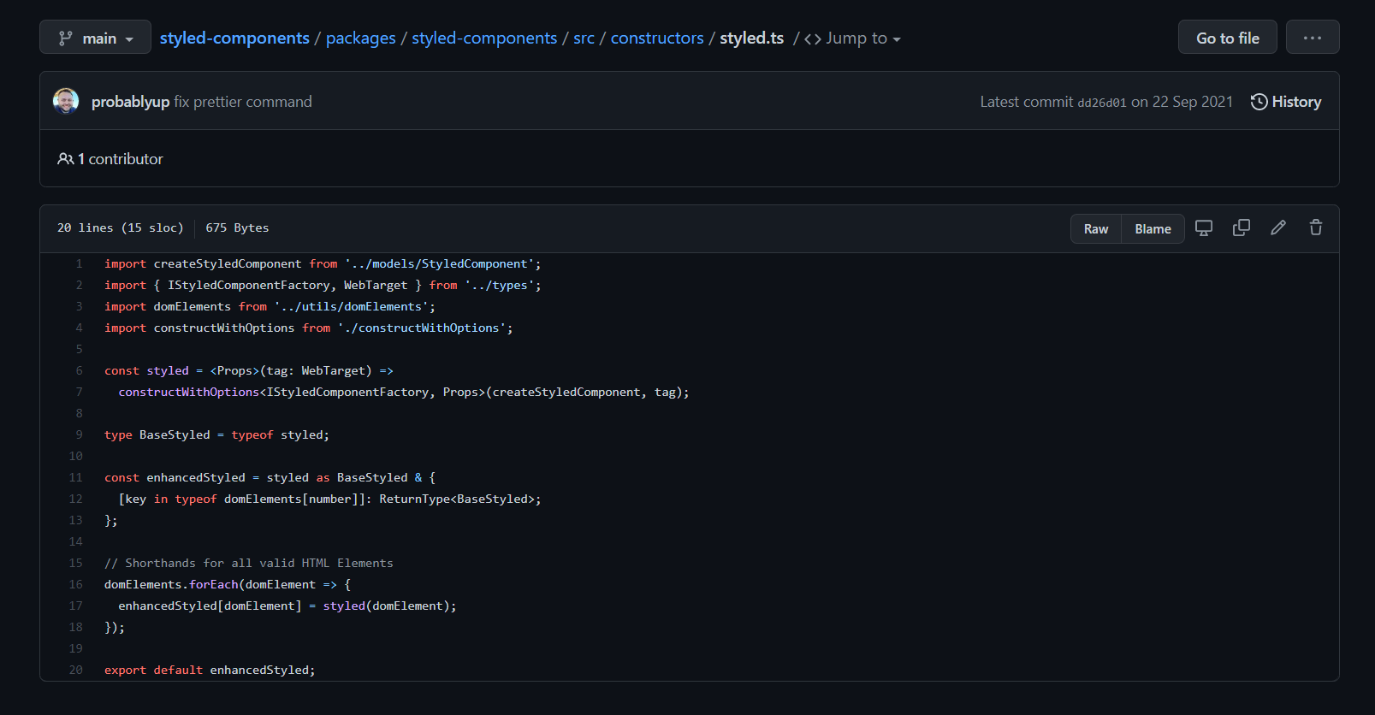Go to styled-components repository root link
Image resolution: width=1375 pixels, height=715 pixels.
(x=234, y=38)
